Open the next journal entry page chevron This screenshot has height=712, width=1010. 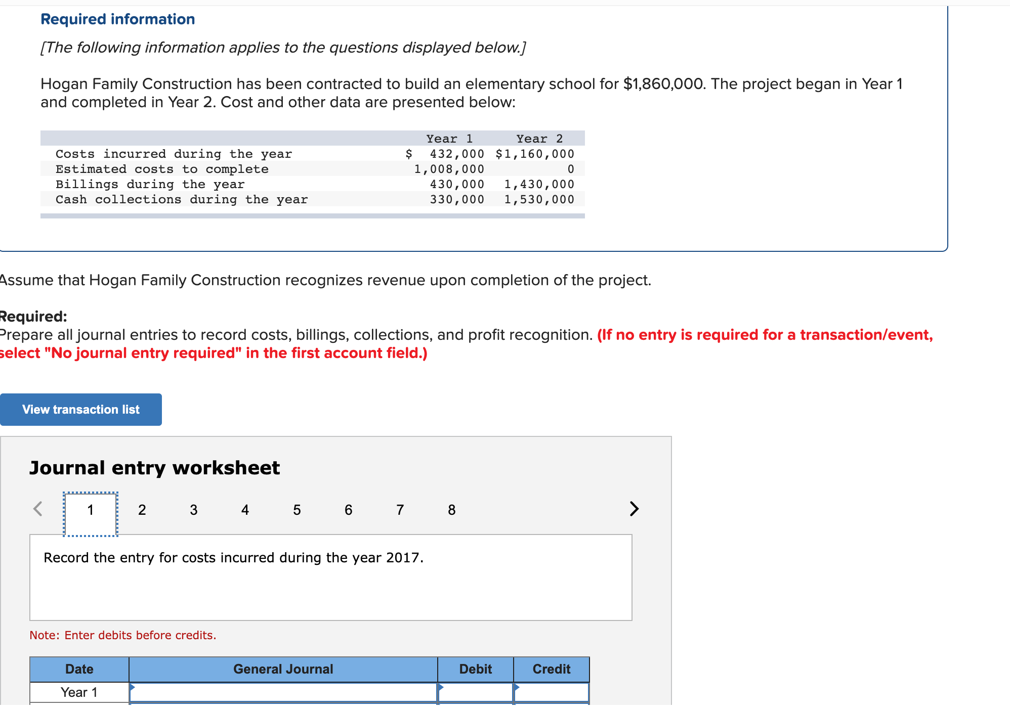pos(634,510)
